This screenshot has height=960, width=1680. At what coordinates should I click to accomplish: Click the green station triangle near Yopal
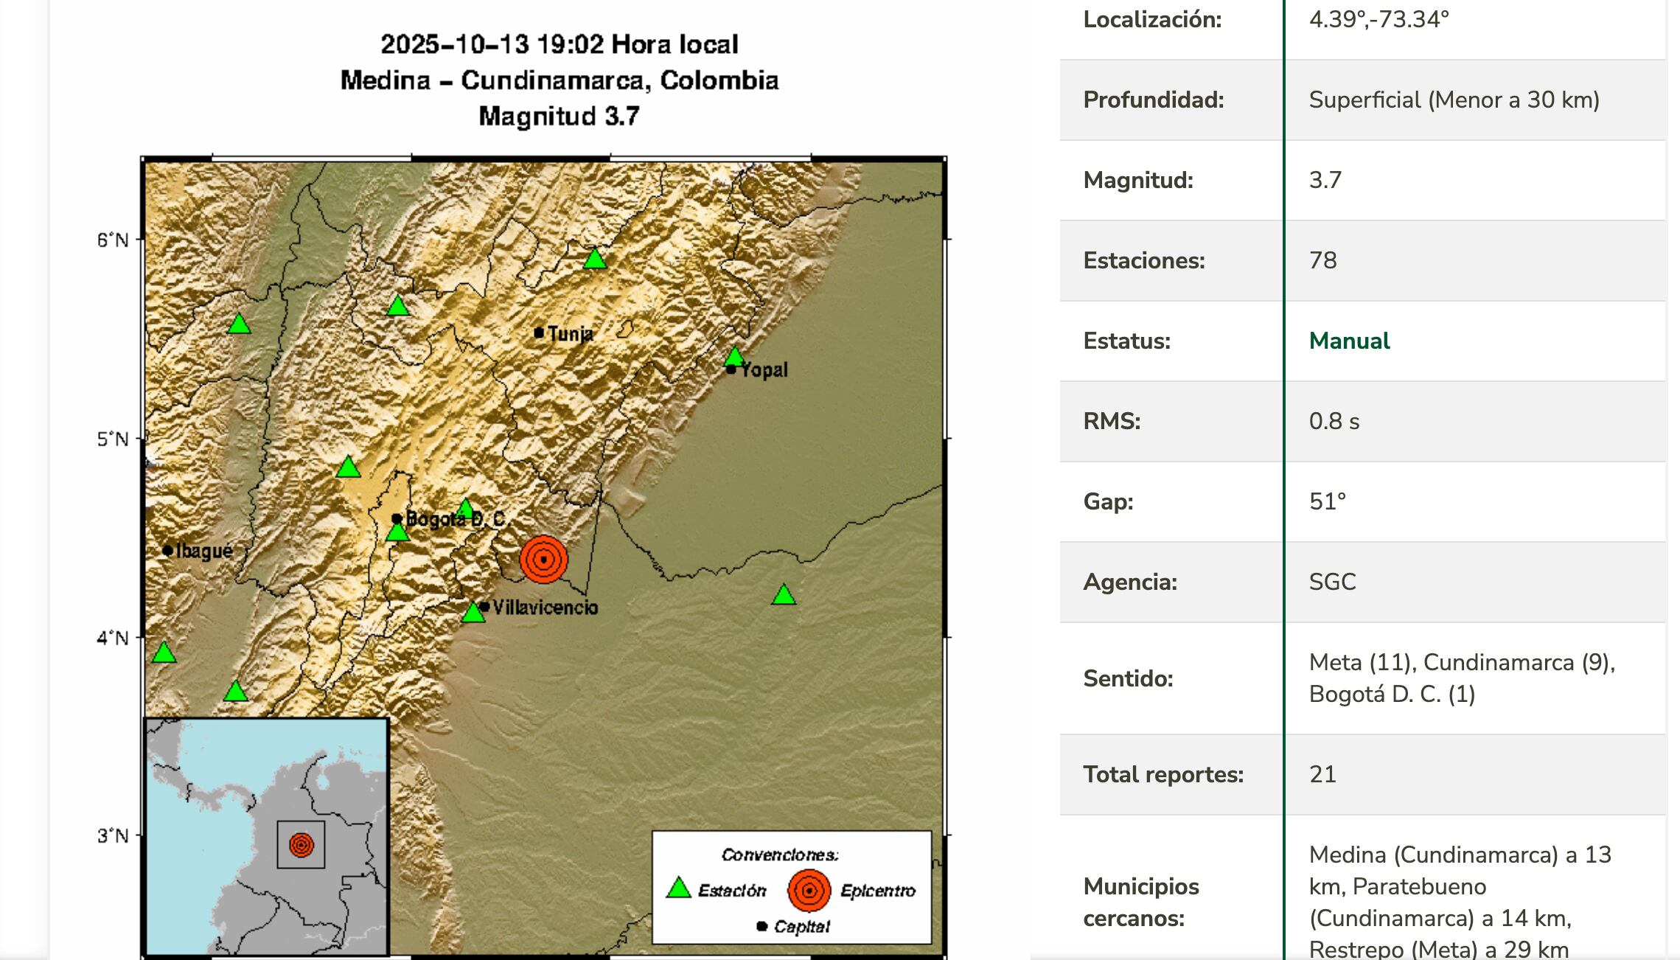tap(734, 358)
